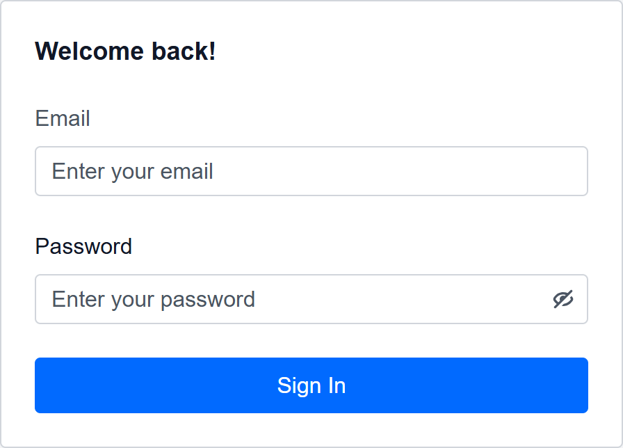Show the password using the crossed-eye icon
The height and width of the screenshot is (448, 623).
pyautogui.click(x=563, y=299)
